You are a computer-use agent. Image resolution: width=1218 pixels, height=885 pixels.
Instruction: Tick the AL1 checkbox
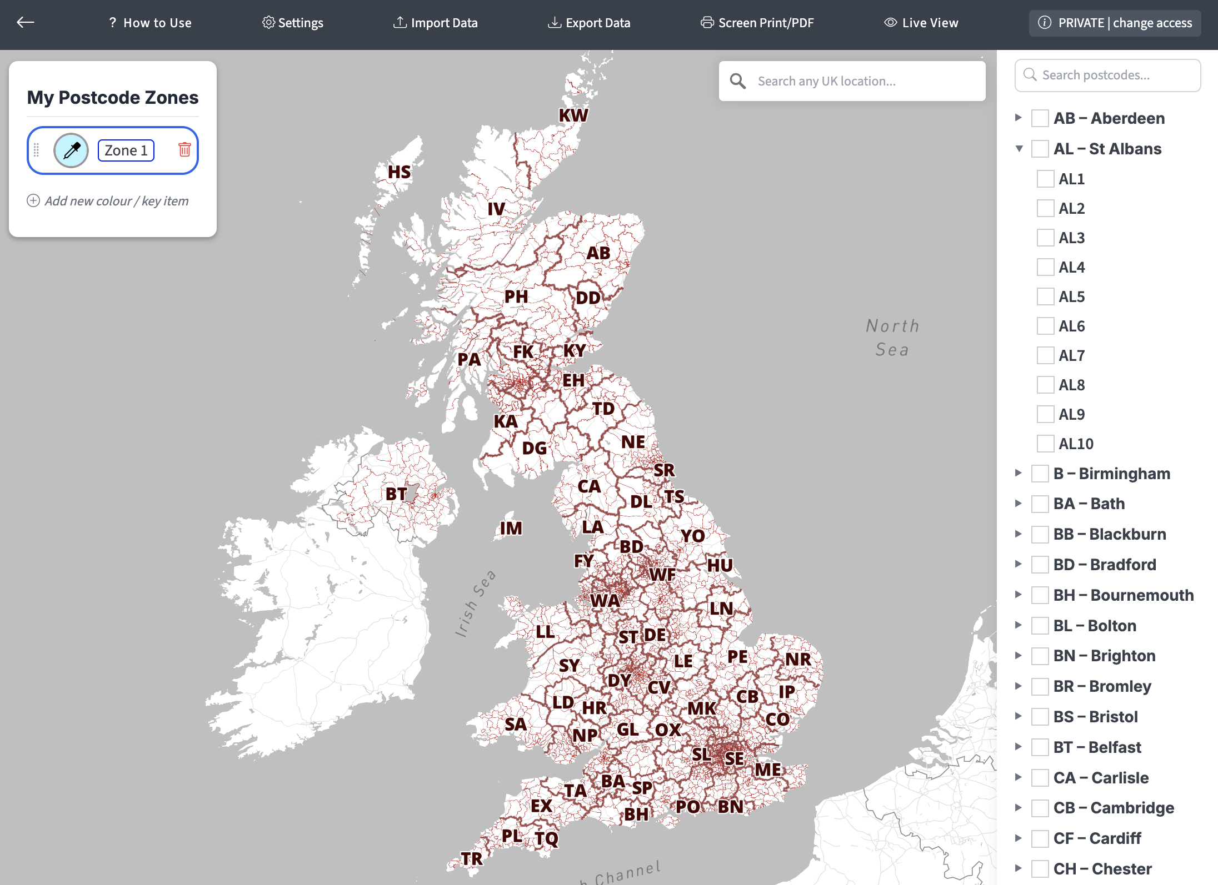1045,179
